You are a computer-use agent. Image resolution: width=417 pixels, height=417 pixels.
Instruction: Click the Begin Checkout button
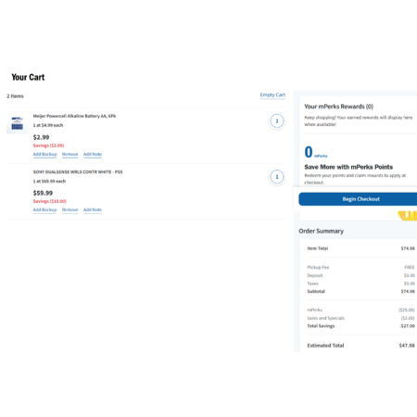358,199
